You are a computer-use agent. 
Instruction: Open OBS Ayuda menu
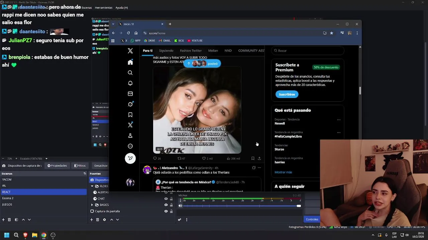coord(121,8)
